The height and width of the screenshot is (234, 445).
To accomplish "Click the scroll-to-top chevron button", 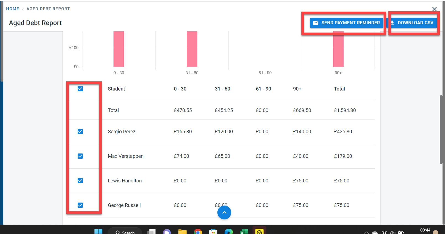I will pos(224,212).
